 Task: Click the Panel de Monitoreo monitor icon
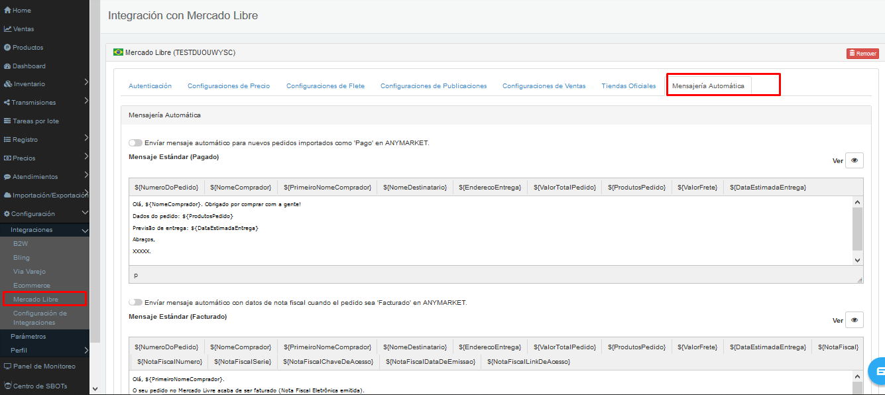pyautogui.click(x=7, y=367)
